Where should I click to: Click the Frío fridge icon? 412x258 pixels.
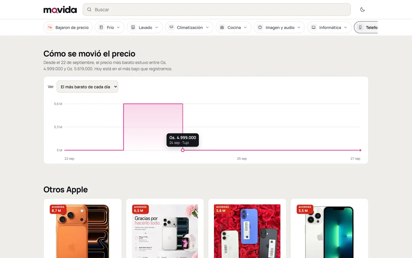point(101,27)
